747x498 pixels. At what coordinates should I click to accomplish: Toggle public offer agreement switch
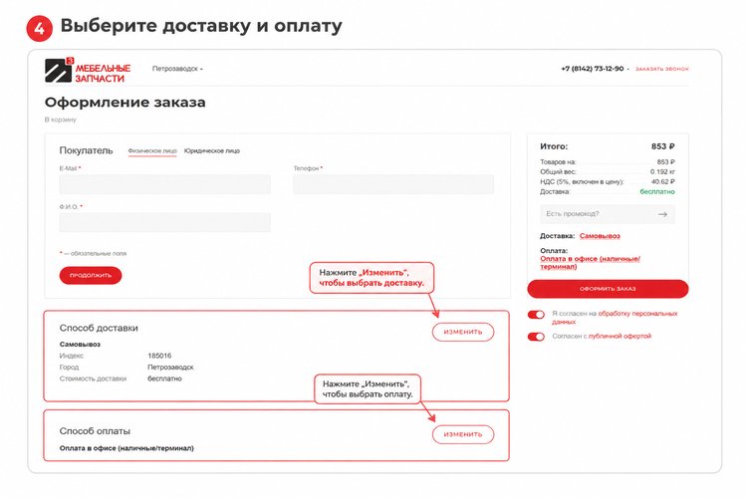(536, 337)
